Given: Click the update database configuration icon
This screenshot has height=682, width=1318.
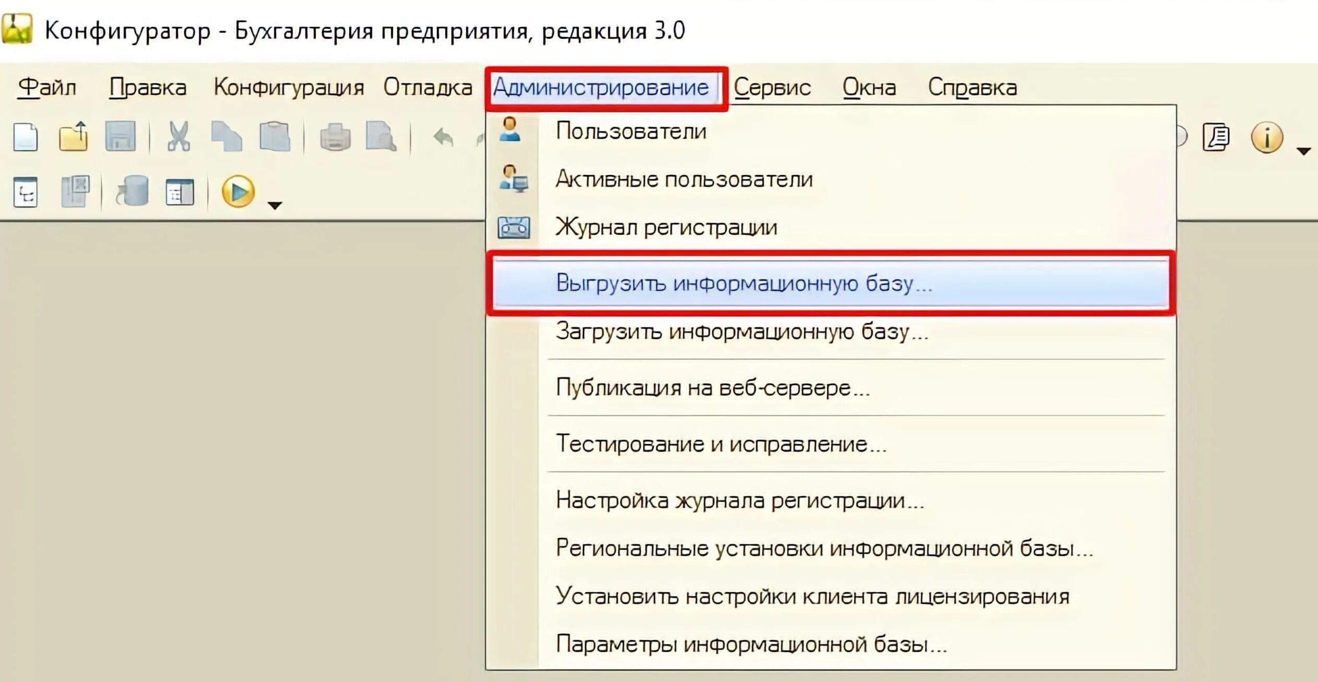Looking at the screenshot, I should click(133, 191).
